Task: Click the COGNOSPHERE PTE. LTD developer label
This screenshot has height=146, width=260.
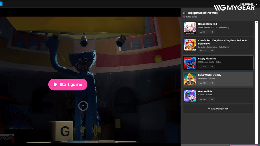Action: (x=207, y=28)
